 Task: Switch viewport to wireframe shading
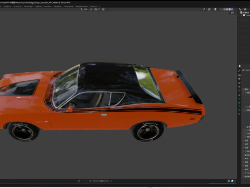coord(224,9)
